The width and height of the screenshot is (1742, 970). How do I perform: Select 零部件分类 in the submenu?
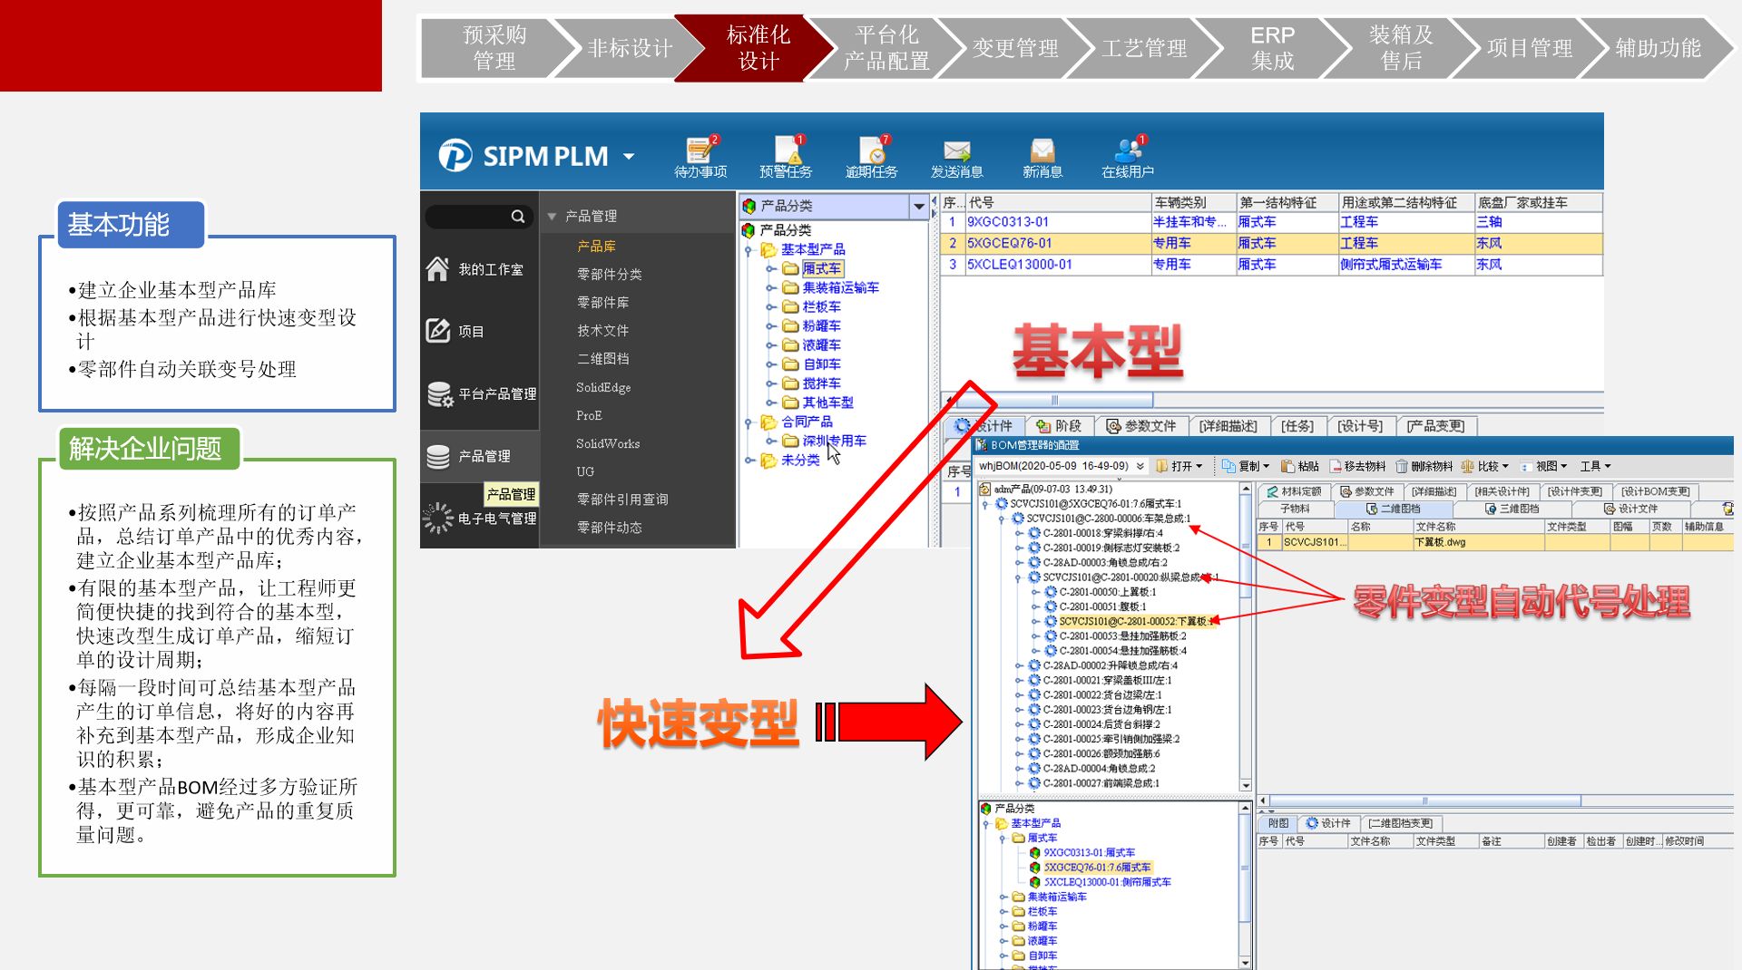tap(609, 274)
